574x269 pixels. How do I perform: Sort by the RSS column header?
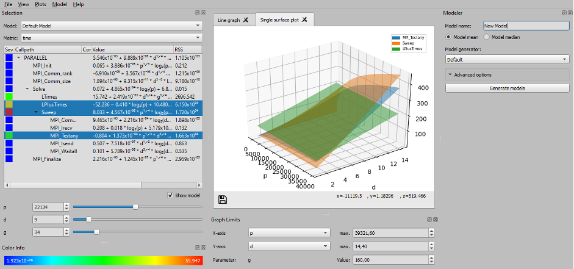tap(188, 49)
